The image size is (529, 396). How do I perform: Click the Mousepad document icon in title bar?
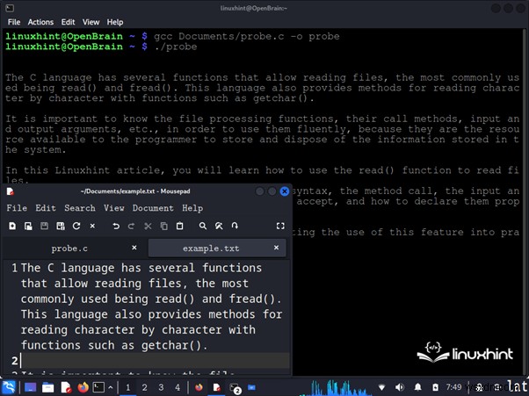(11, 191)
